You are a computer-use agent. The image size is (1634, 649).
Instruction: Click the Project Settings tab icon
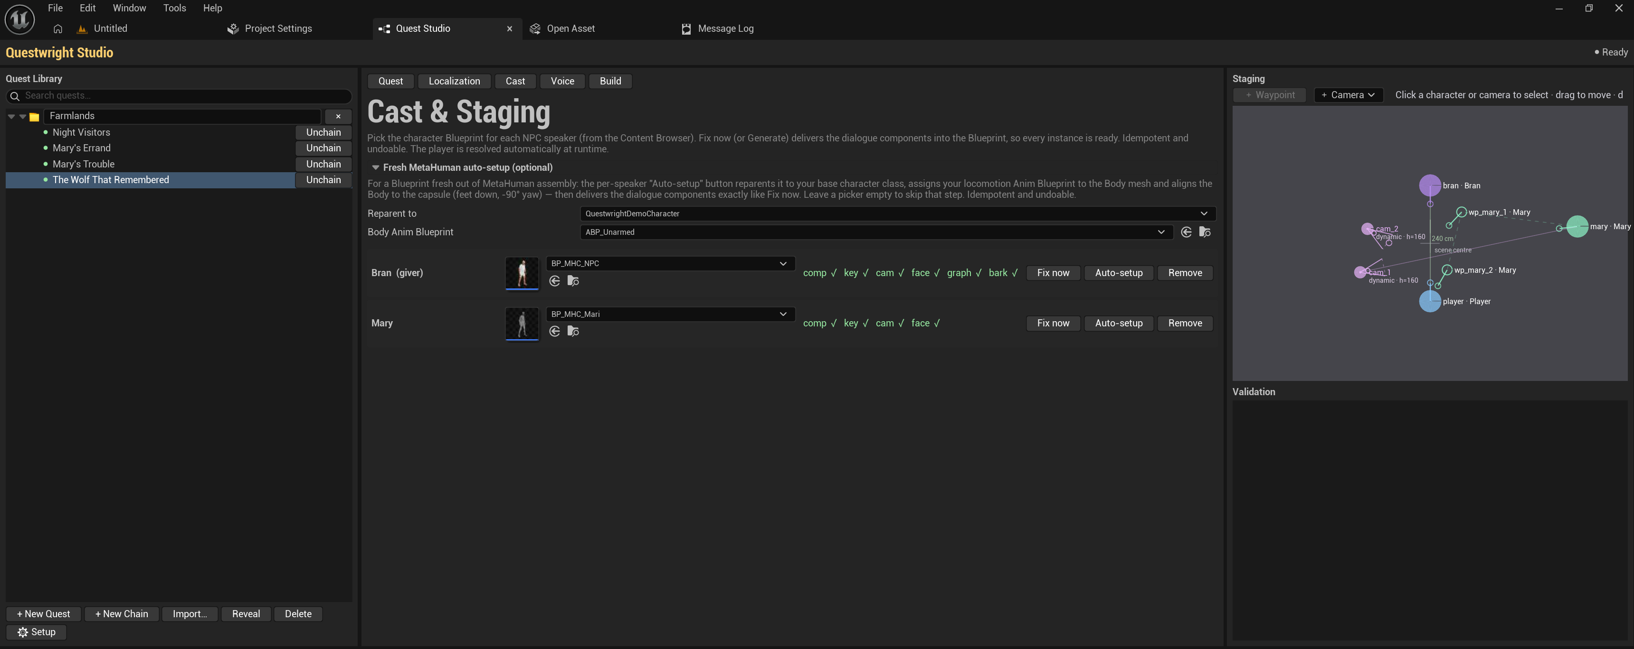coord(233,28)
